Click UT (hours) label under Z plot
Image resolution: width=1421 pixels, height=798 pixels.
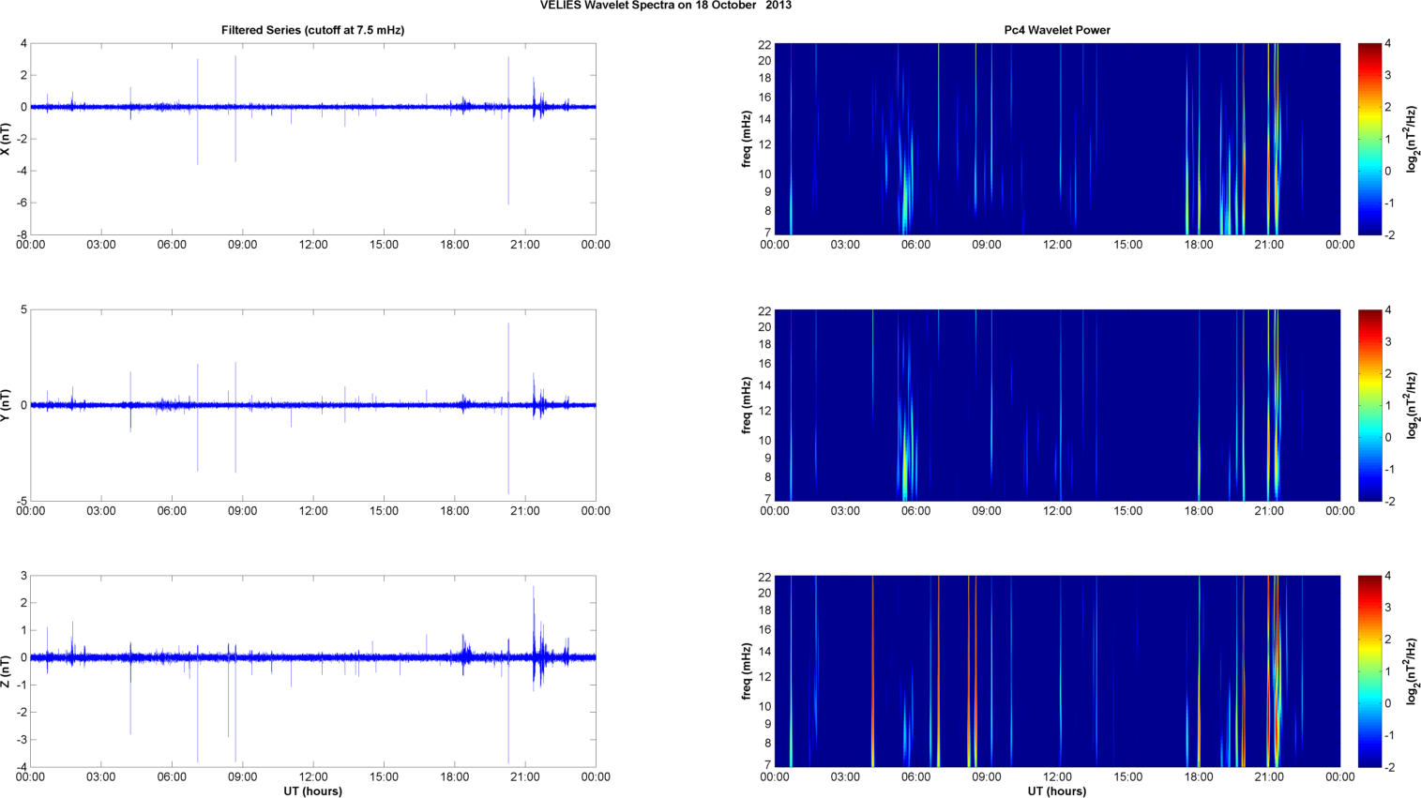(x=312, y=791)
